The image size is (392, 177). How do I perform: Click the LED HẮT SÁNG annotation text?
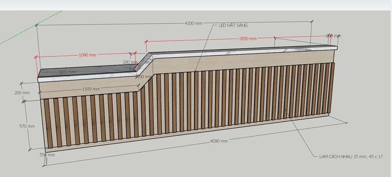[x=233, y=25]
